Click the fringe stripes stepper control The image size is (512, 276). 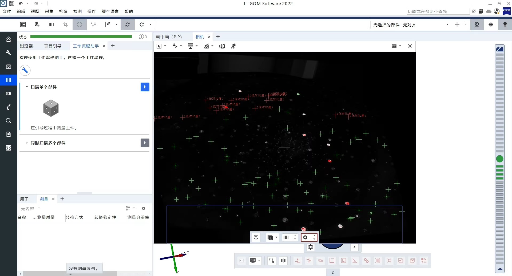(x=290, y=237)
